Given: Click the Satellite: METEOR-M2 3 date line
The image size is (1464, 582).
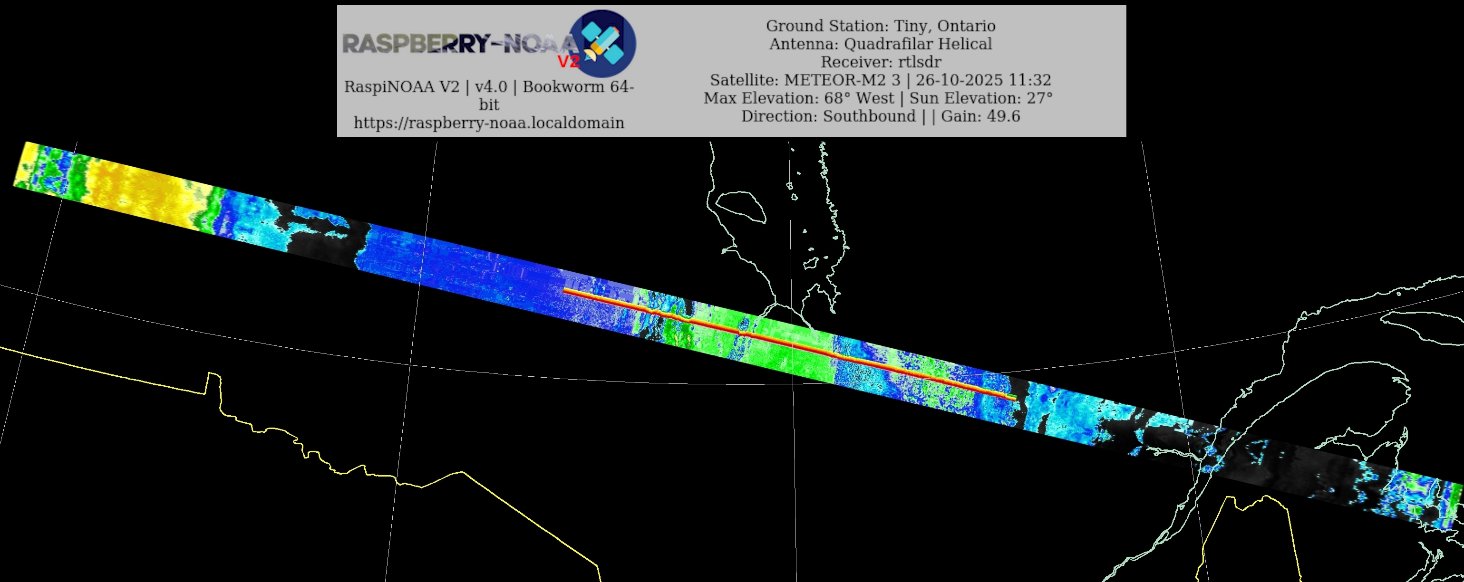Looking at the screenshot, I should pos(880,80).
